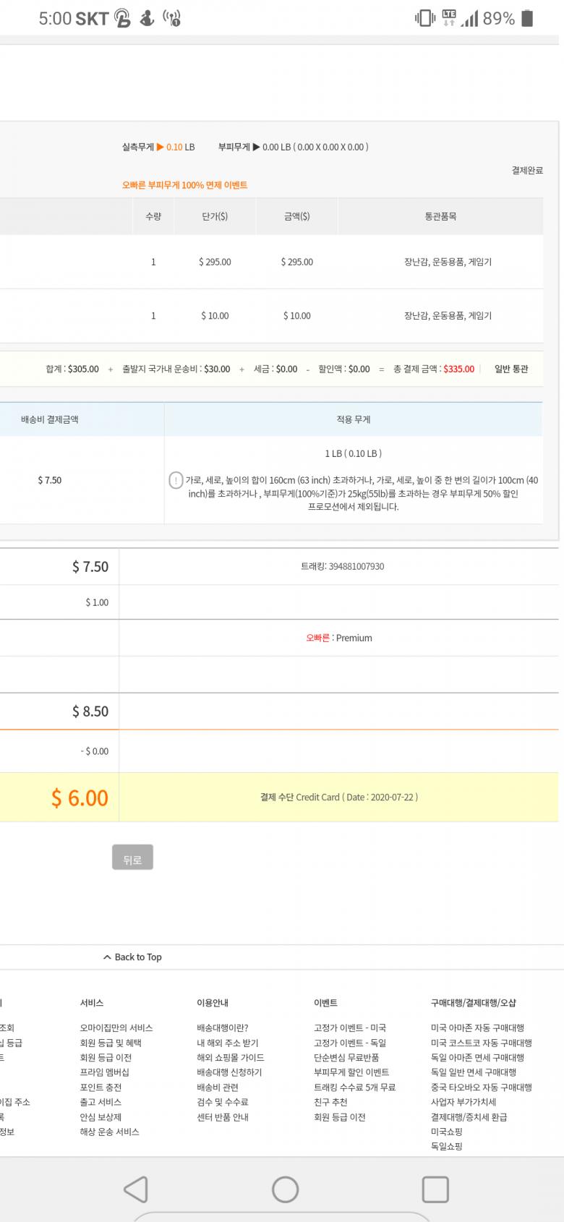Tap the hotspot signal status icon

[x=171, y=18]
